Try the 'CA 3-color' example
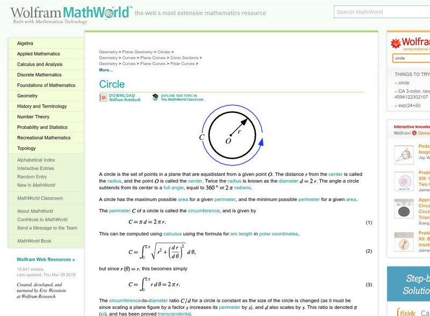 [412, 94]
